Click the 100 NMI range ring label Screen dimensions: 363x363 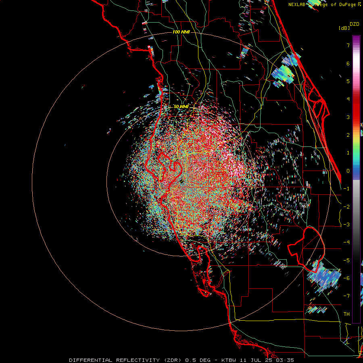pos(181,32)
